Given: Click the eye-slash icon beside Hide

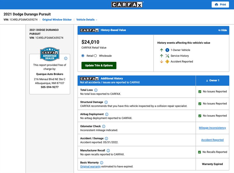Looking at the screenshot, I should tap(219, 30).
